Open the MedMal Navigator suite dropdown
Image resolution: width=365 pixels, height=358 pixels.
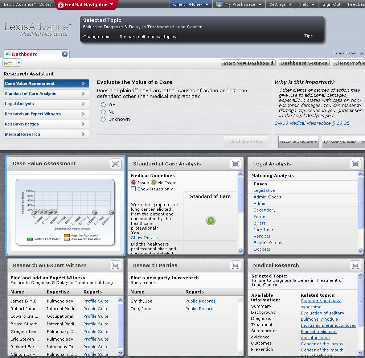[111, 4]
